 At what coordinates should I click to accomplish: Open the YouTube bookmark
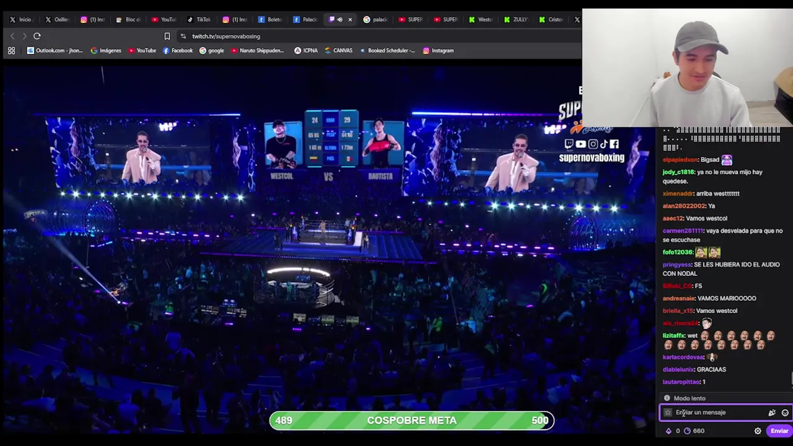[x=142, y=50]
